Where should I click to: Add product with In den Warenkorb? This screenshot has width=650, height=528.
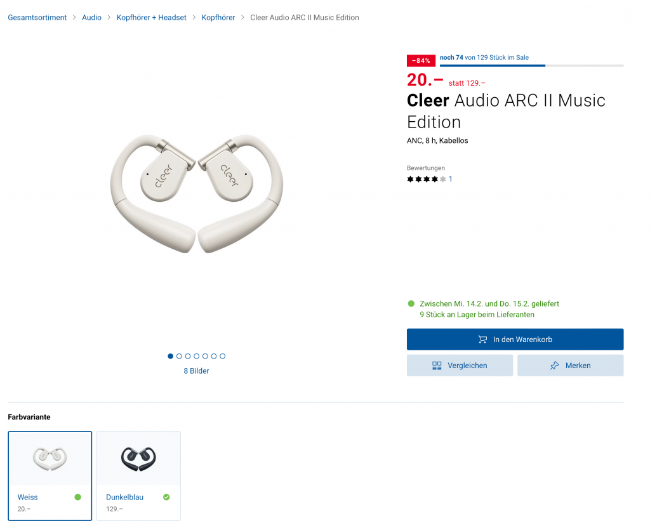pyautogui.click(x=515, y=340)
